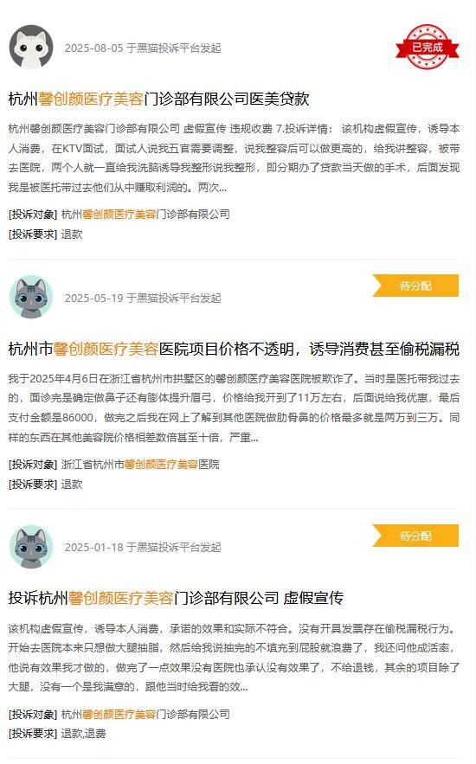Click the red 已完成 completed stamp
The width and height of the screenshot is (476, 764).
[428, 47]
